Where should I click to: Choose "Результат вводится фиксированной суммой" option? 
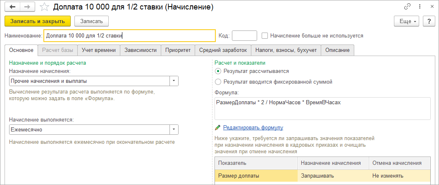tap(218, 82)
